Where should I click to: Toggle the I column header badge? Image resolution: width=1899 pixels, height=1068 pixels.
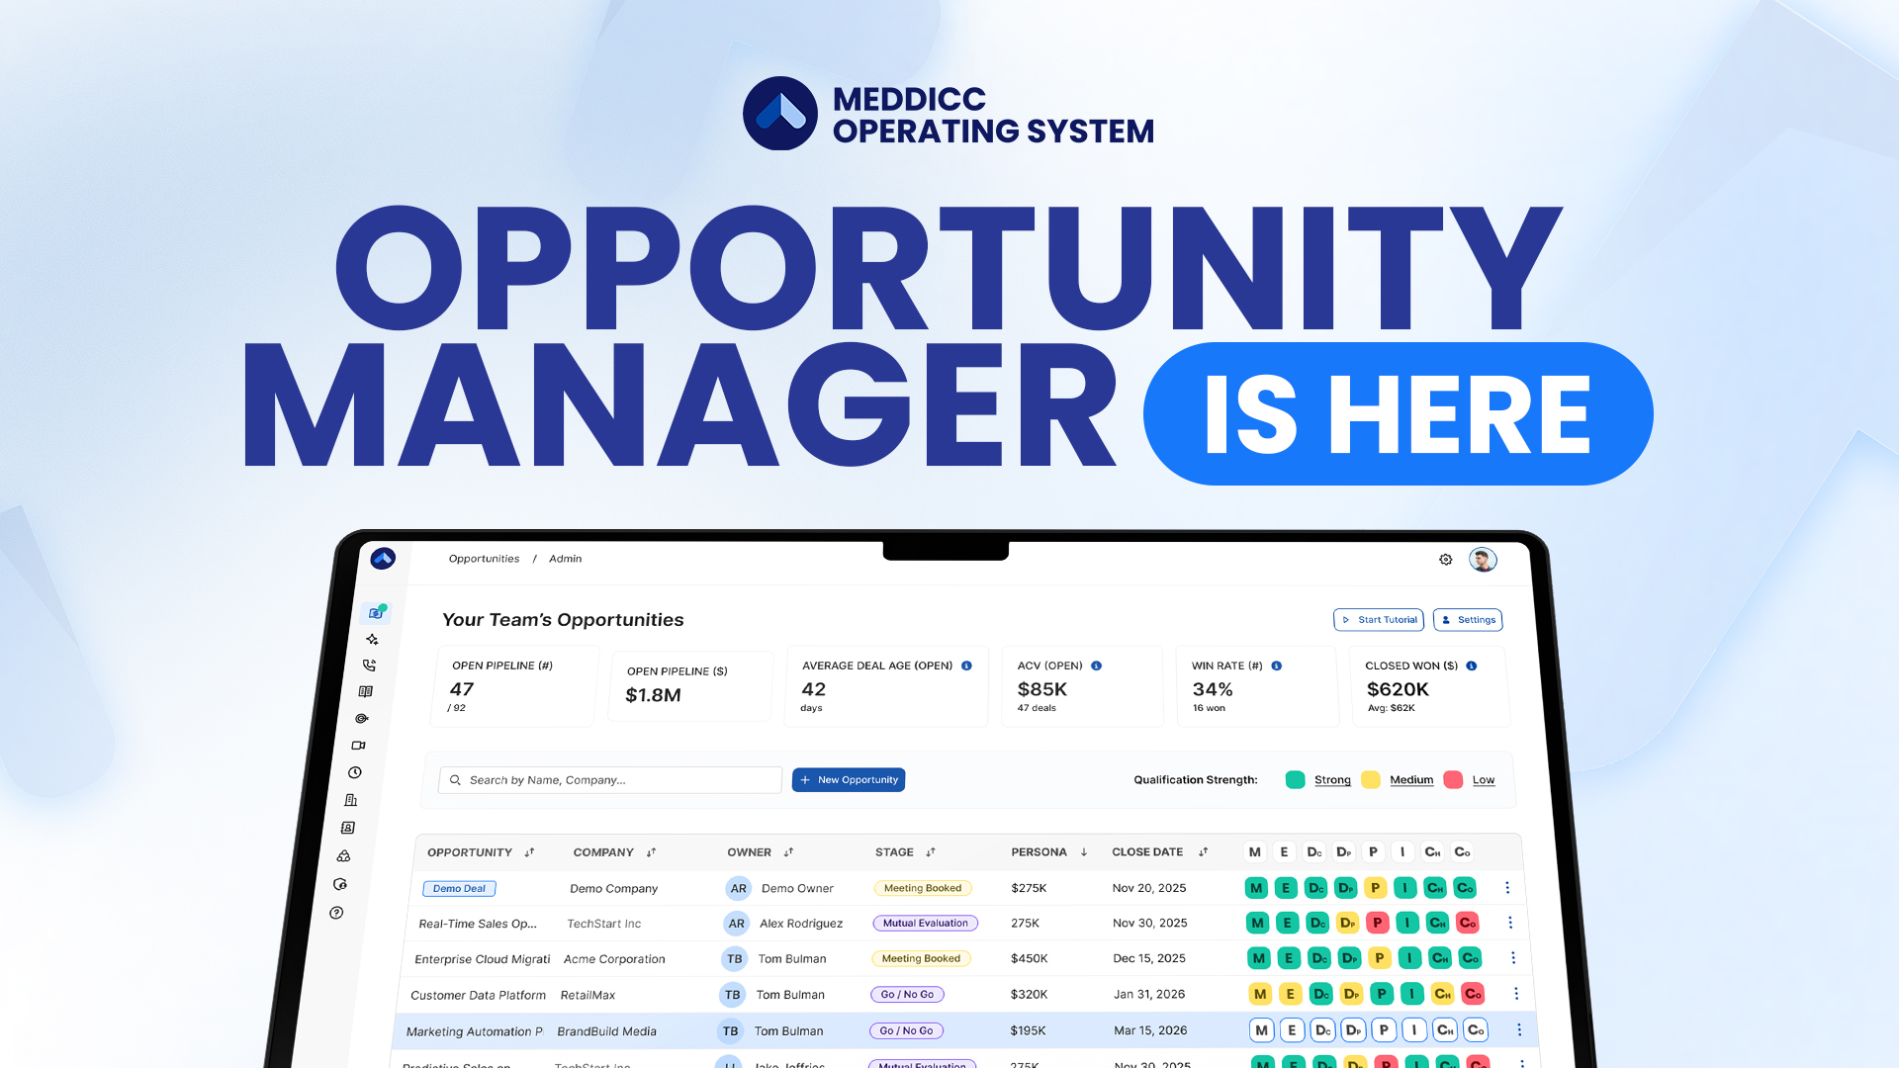click(x=1402, y=851)
